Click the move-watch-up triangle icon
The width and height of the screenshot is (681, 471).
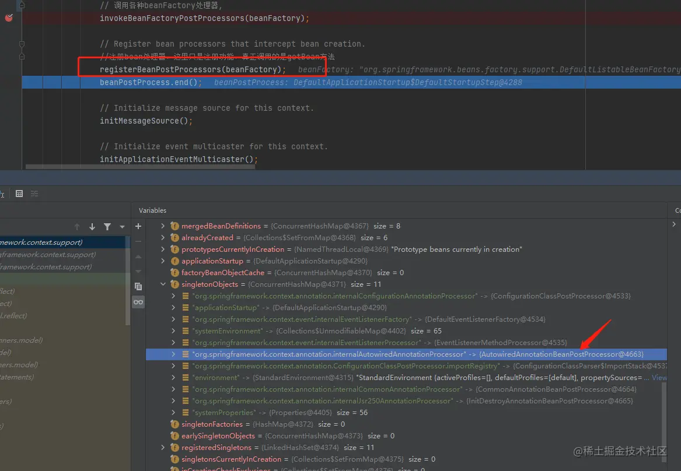tap(138, 256)
